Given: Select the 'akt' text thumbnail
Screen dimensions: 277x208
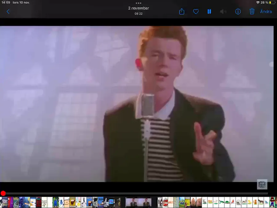Looking at the screenshot, I should 171,202.
